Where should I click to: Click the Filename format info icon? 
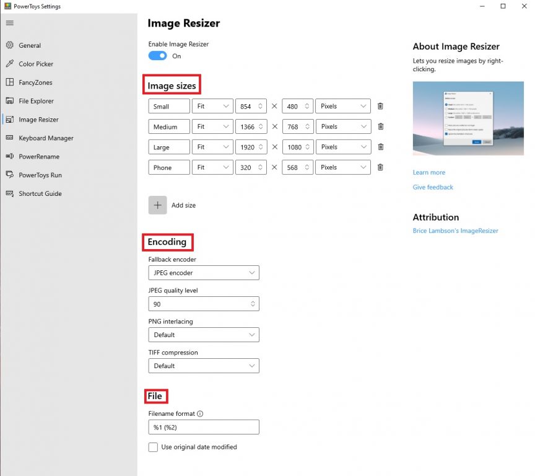point(200,413)
